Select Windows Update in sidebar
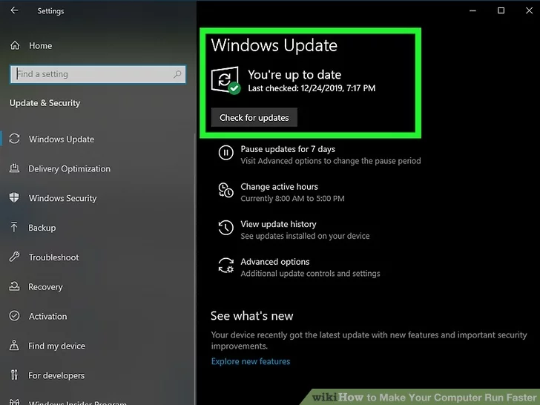Image resolution: width=540 pixels, height=405 pixels. click(x=62, y=139)
